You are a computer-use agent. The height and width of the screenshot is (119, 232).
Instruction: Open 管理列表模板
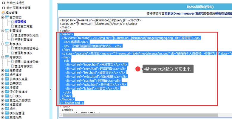click(x=23, y=53)
